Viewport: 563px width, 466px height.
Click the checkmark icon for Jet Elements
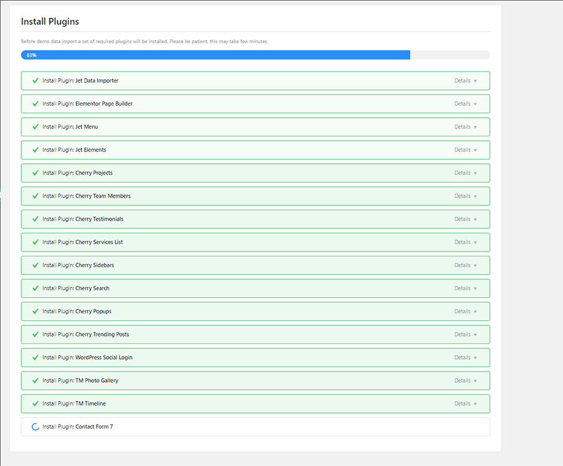point(35,149)
